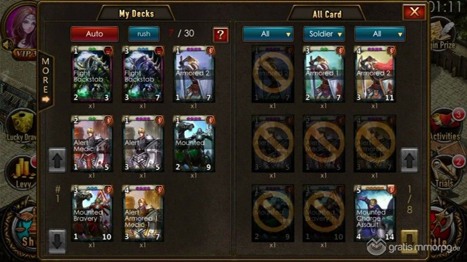Mute sound with the speaker icon
This screenshot has width=467, height=262.
pos(8,44)
